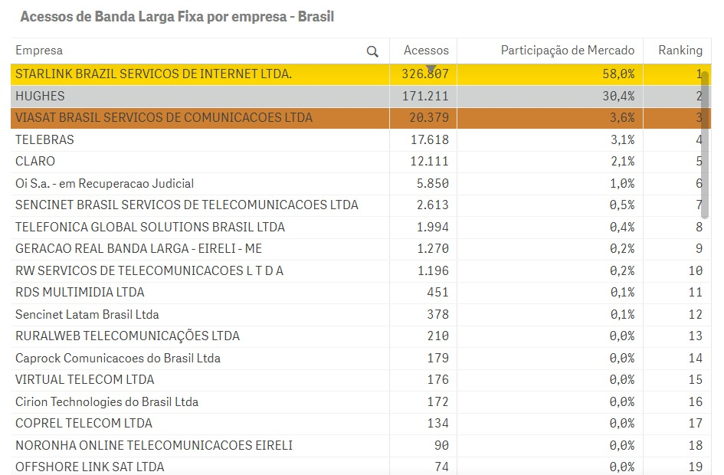Sort by the Empresa column header
The height and width of the screenshot is (475, 724).
pyautogui.click(x=40, y=51)
